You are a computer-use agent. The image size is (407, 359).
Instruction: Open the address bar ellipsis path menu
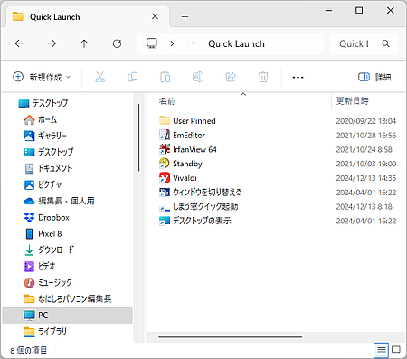192,43
